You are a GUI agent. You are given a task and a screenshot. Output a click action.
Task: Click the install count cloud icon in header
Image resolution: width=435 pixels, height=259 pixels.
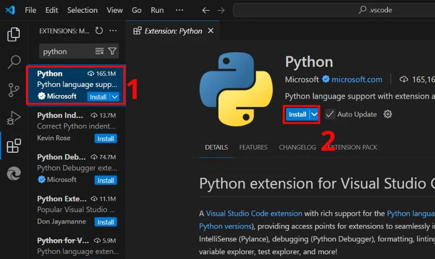403,79
